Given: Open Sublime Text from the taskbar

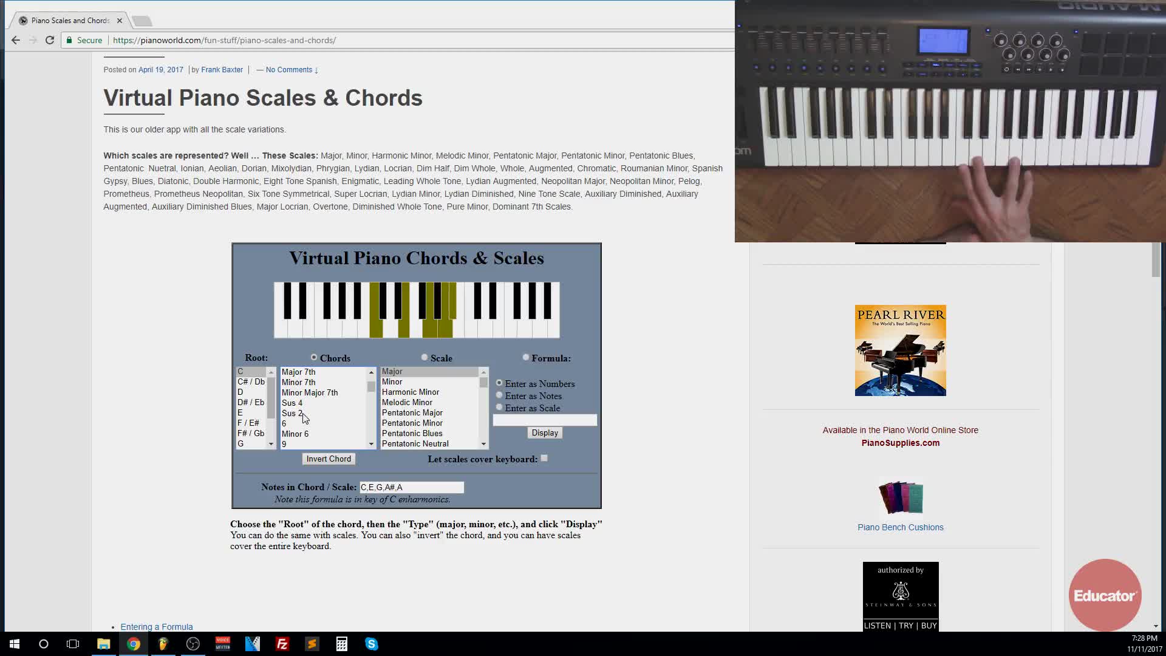Looking at the screenshot, I should coord(312,644).
